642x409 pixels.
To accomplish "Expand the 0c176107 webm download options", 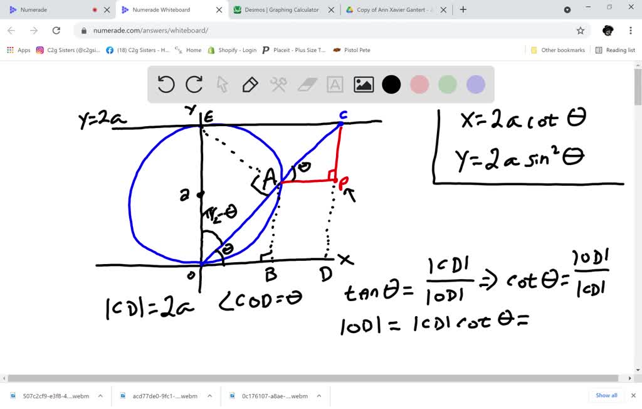I will pos(317,396).
